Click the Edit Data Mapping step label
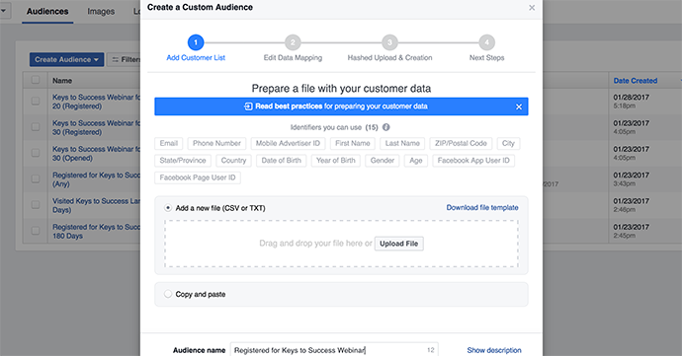Screen dimensions: 682x356 click(x=293, y=58)
